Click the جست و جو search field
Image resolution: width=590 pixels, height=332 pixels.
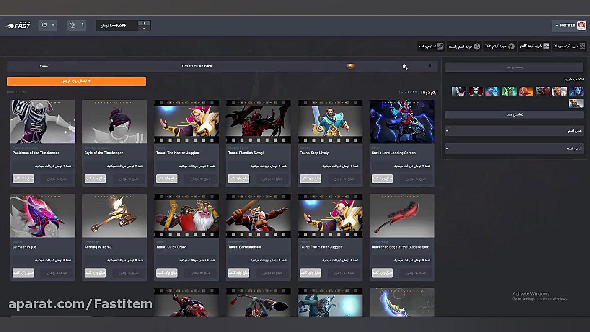coord(514,67)
